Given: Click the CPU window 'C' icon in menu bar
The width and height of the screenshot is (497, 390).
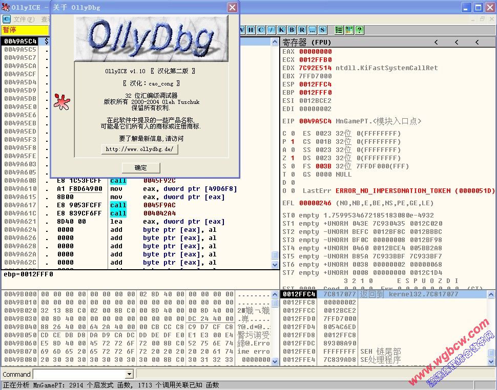Looking at the screenshot, I should click(6, 19).
